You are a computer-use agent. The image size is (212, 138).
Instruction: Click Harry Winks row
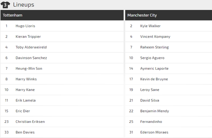pyautogui.click(x=62, y=79)
